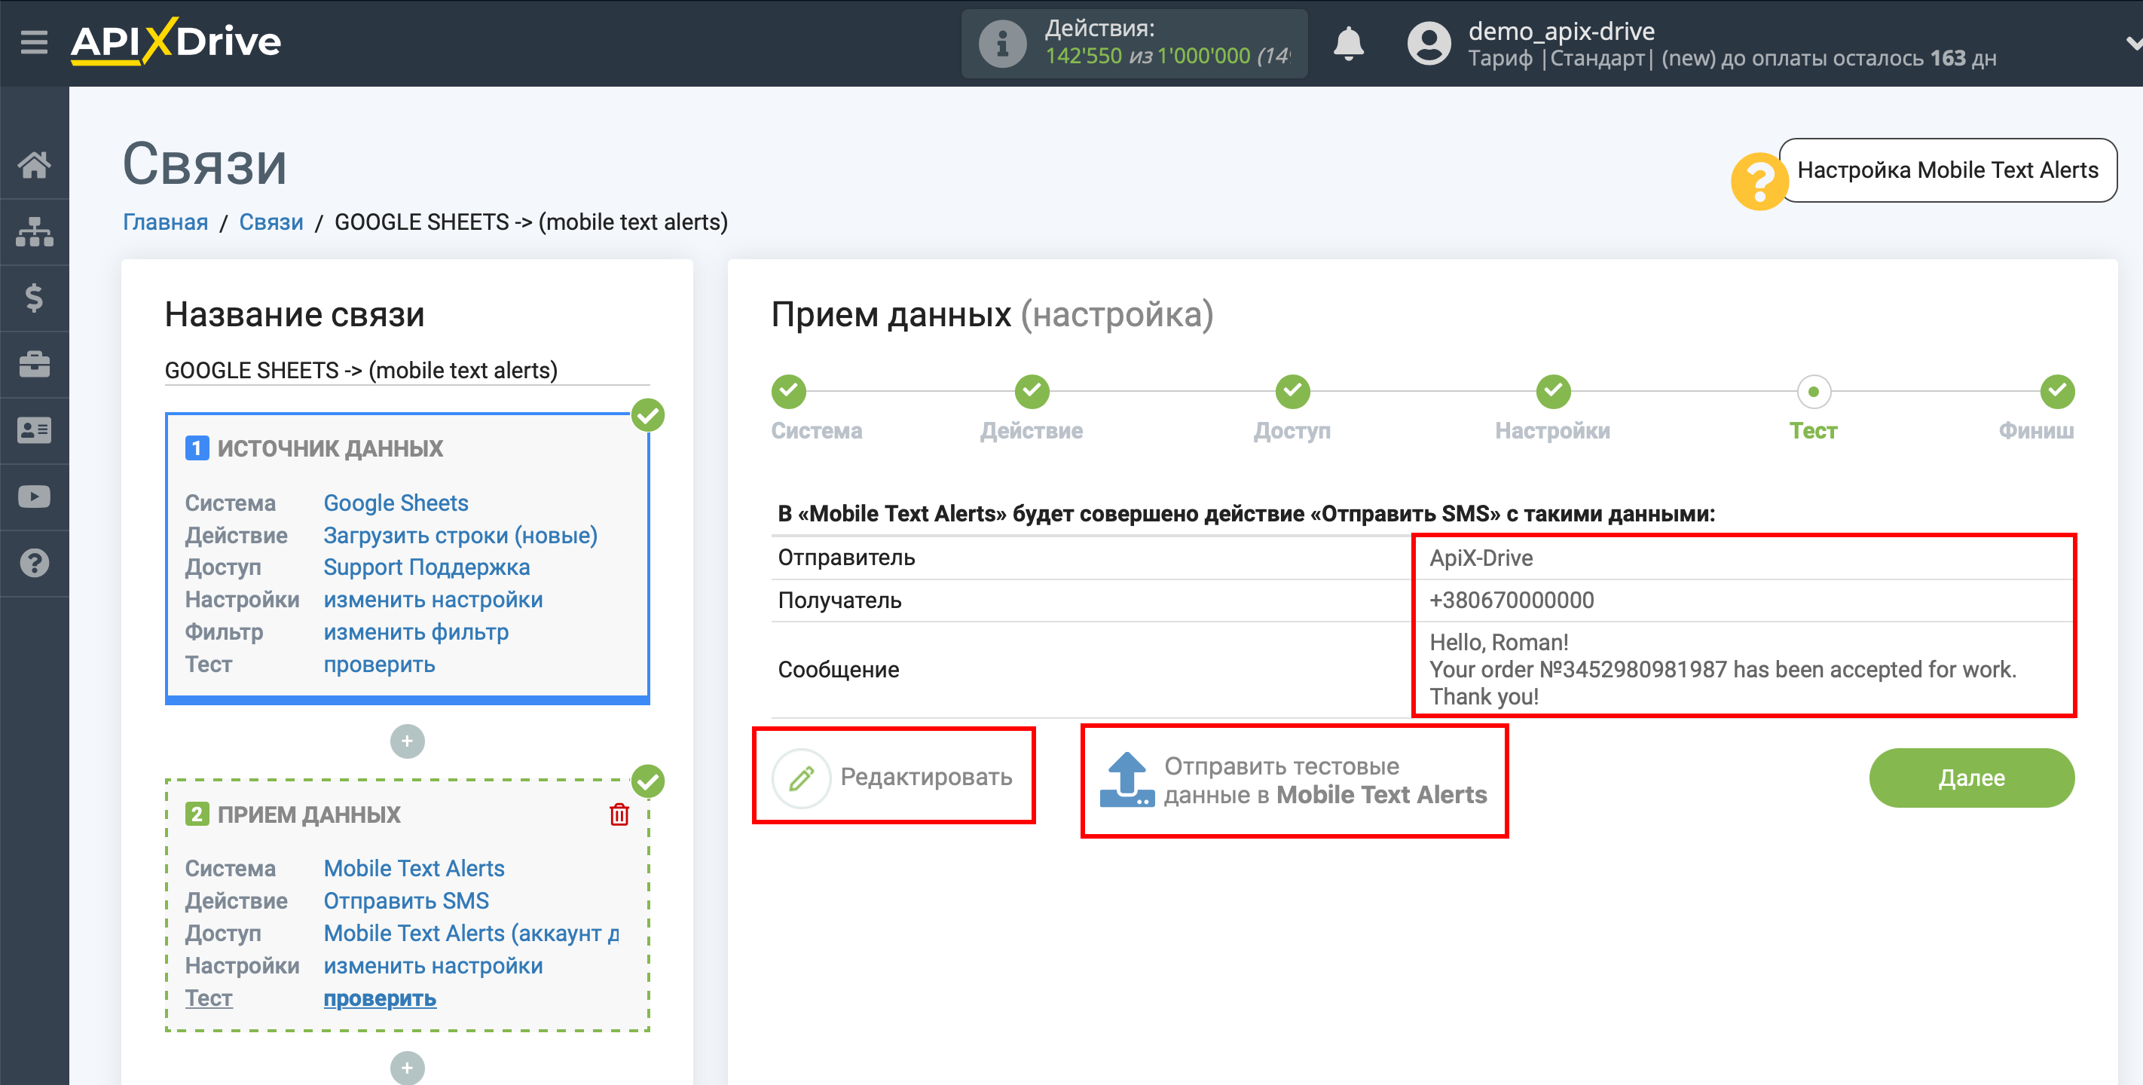The width and height of the screenshot is (2143, 1085).
Task: Open the actions info icon
Action: [1001, 43]
